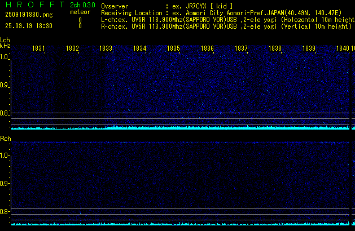Click the Rch channel label

pos(6,138)
